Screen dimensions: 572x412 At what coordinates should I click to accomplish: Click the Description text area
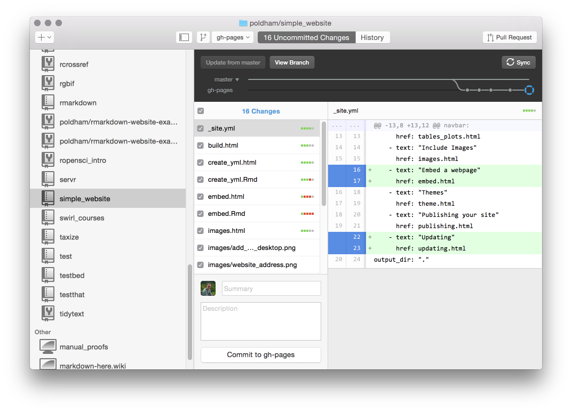click(x=261, y=321)
